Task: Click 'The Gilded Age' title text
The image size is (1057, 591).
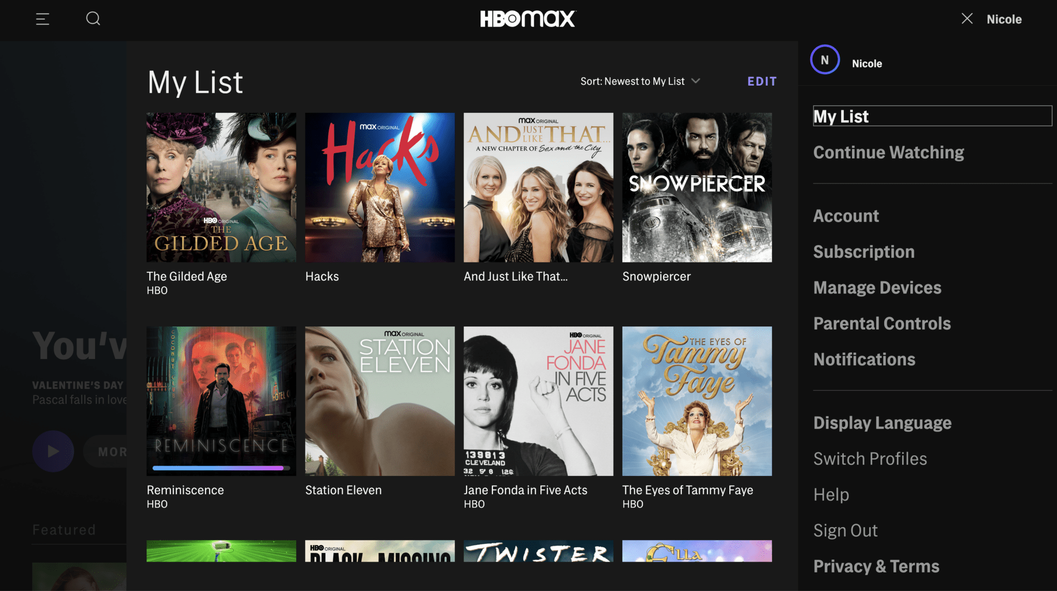Action: click(x=187, y=276)
